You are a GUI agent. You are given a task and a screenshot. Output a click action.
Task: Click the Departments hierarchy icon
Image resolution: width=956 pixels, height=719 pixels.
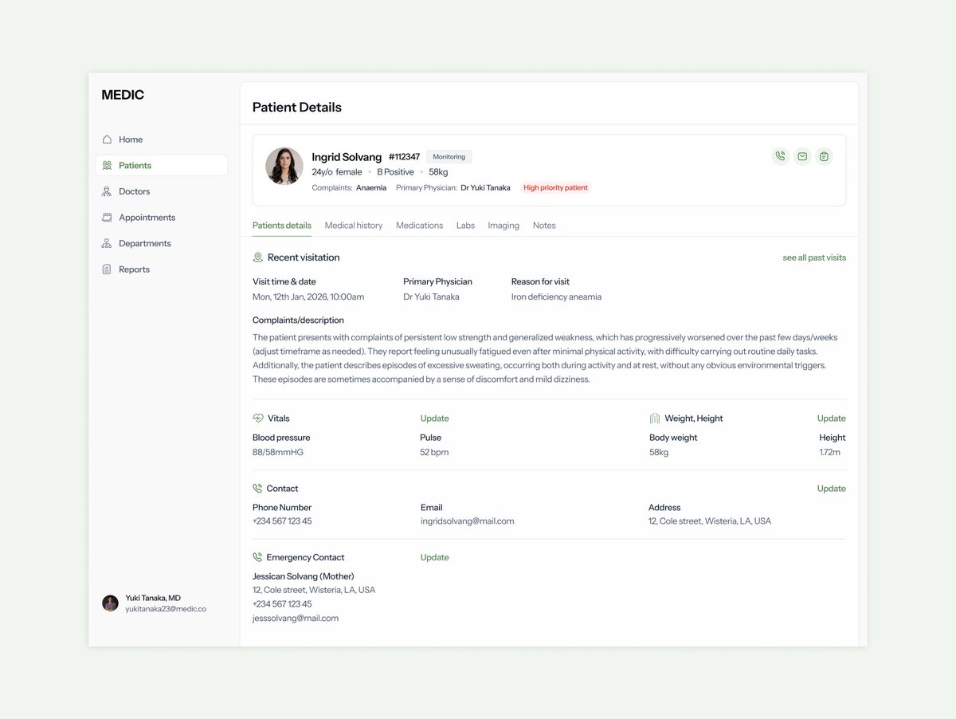tap(107, 243)
